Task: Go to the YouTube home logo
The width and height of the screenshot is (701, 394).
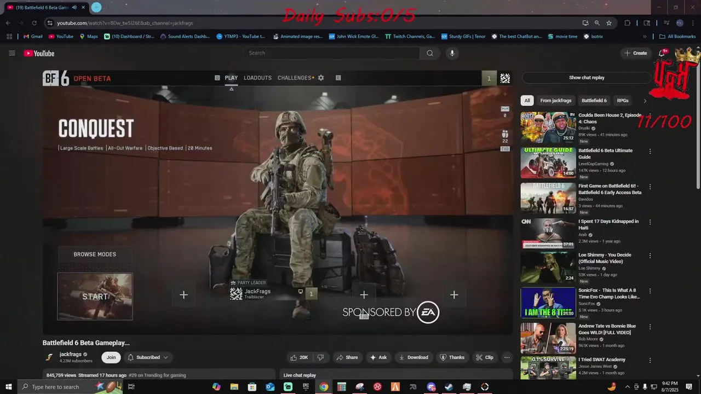Action: click(39, 53)
